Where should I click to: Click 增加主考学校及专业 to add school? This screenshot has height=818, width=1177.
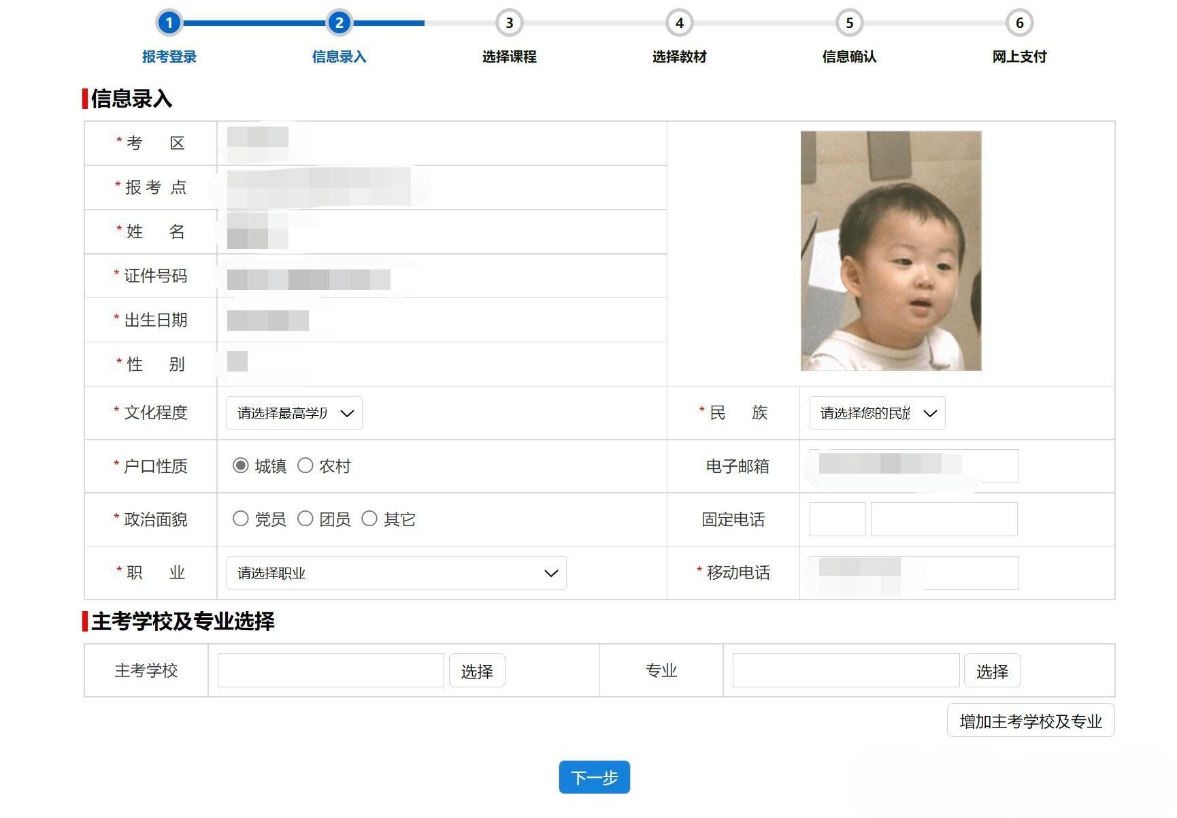tap(1030, 721)
